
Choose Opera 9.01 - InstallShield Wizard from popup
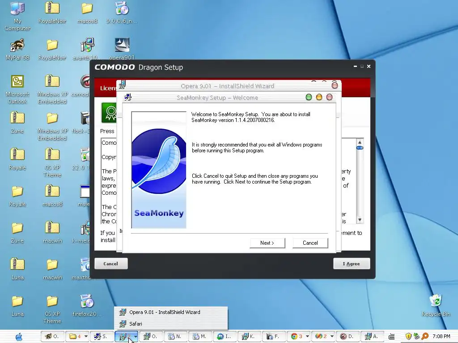(x=171, y=312)
